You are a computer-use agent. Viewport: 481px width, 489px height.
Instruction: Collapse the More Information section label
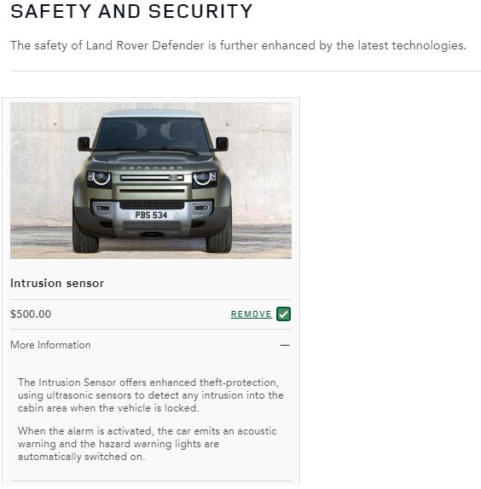pyautogui.click(x=50, y=345)
